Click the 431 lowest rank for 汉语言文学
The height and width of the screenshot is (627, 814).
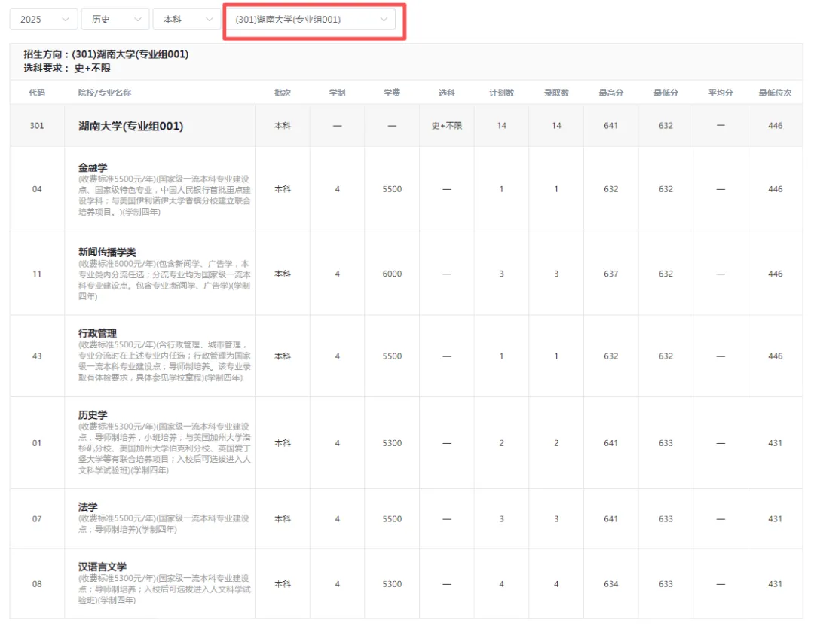(775, 584)
